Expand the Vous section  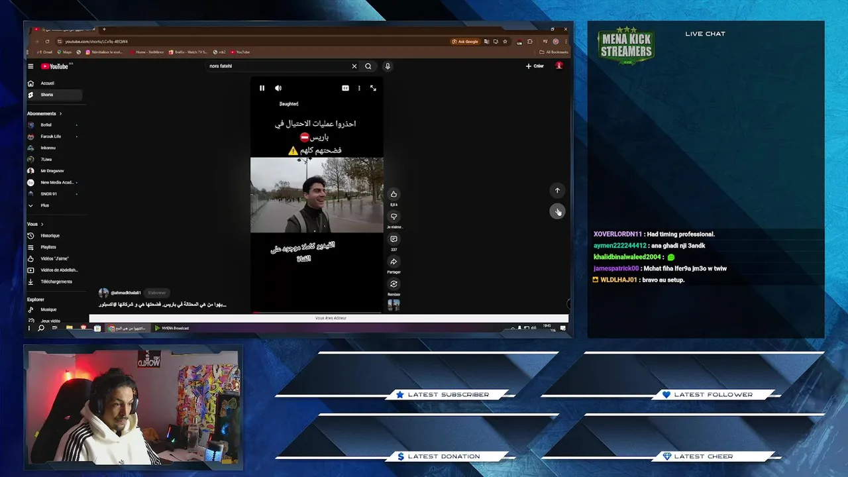[35, 224]
